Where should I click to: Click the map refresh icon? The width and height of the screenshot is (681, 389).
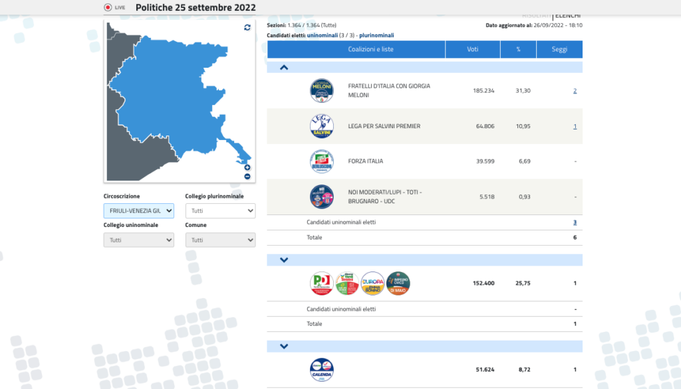pos(247,27)
